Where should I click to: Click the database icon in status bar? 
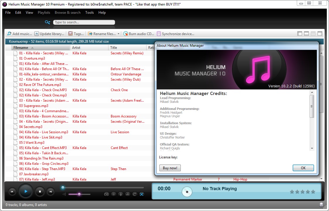pos(321,205)
